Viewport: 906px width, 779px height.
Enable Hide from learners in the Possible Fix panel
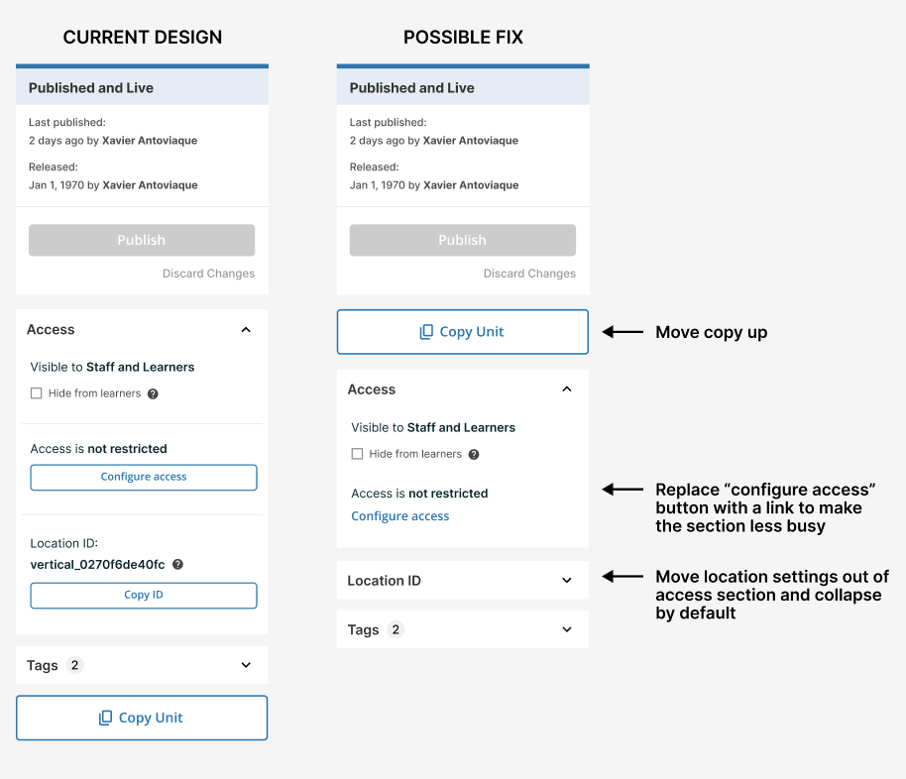tap(356, 454)
